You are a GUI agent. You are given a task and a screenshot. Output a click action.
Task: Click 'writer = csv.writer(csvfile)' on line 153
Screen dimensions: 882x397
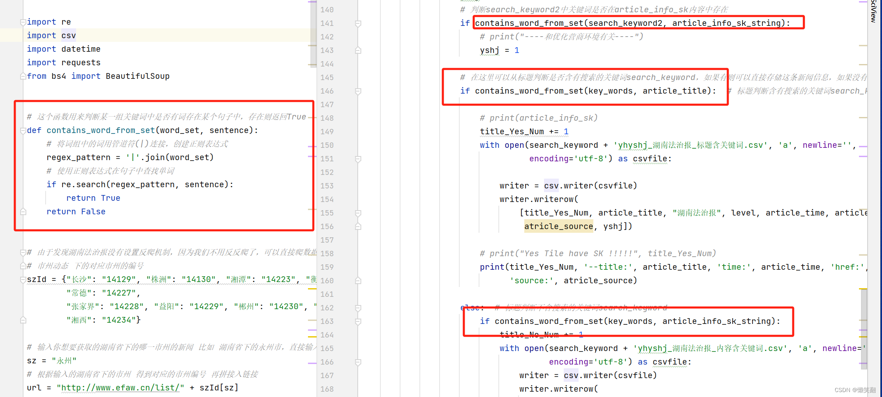(568, 186)
